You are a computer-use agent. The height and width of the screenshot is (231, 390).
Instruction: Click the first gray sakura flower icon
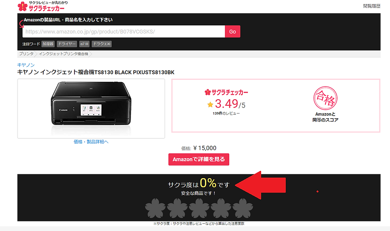155,208
